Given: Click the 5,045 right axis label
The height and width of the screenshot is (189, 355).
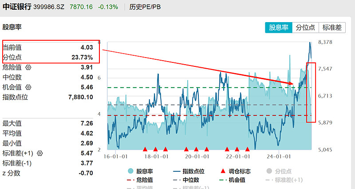Looking at the screenshot, I should click(x=325, y=150).
